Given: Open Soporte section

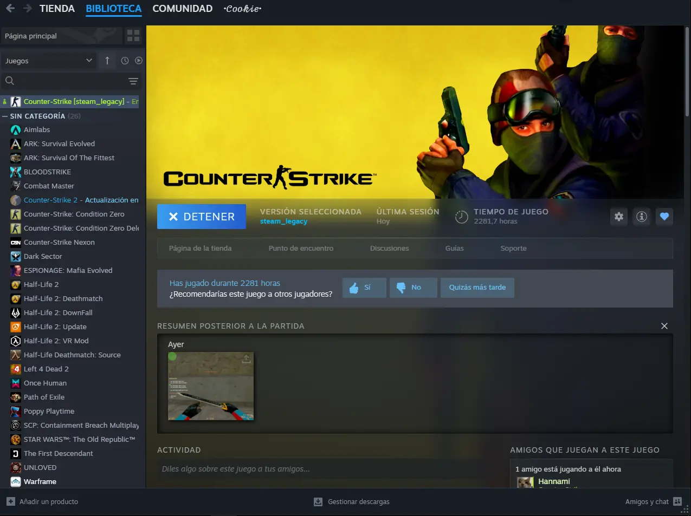Looking at the screenshot, I should coord(513,248).
